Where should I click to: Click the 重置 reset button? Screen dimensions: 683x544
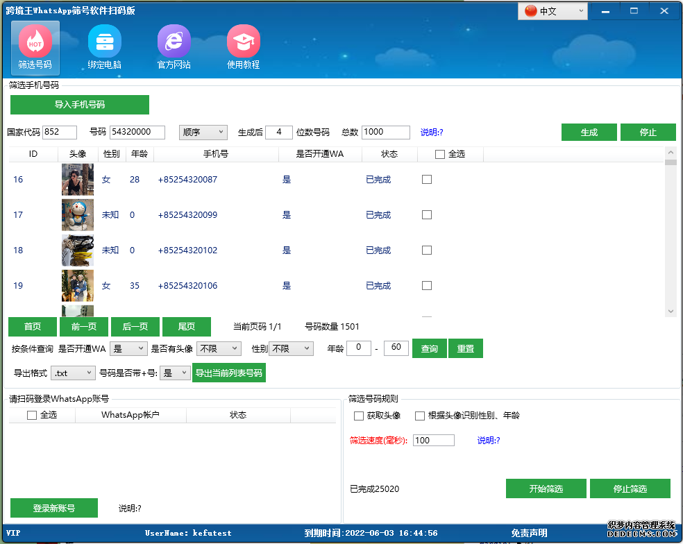[x=466, y=348]
